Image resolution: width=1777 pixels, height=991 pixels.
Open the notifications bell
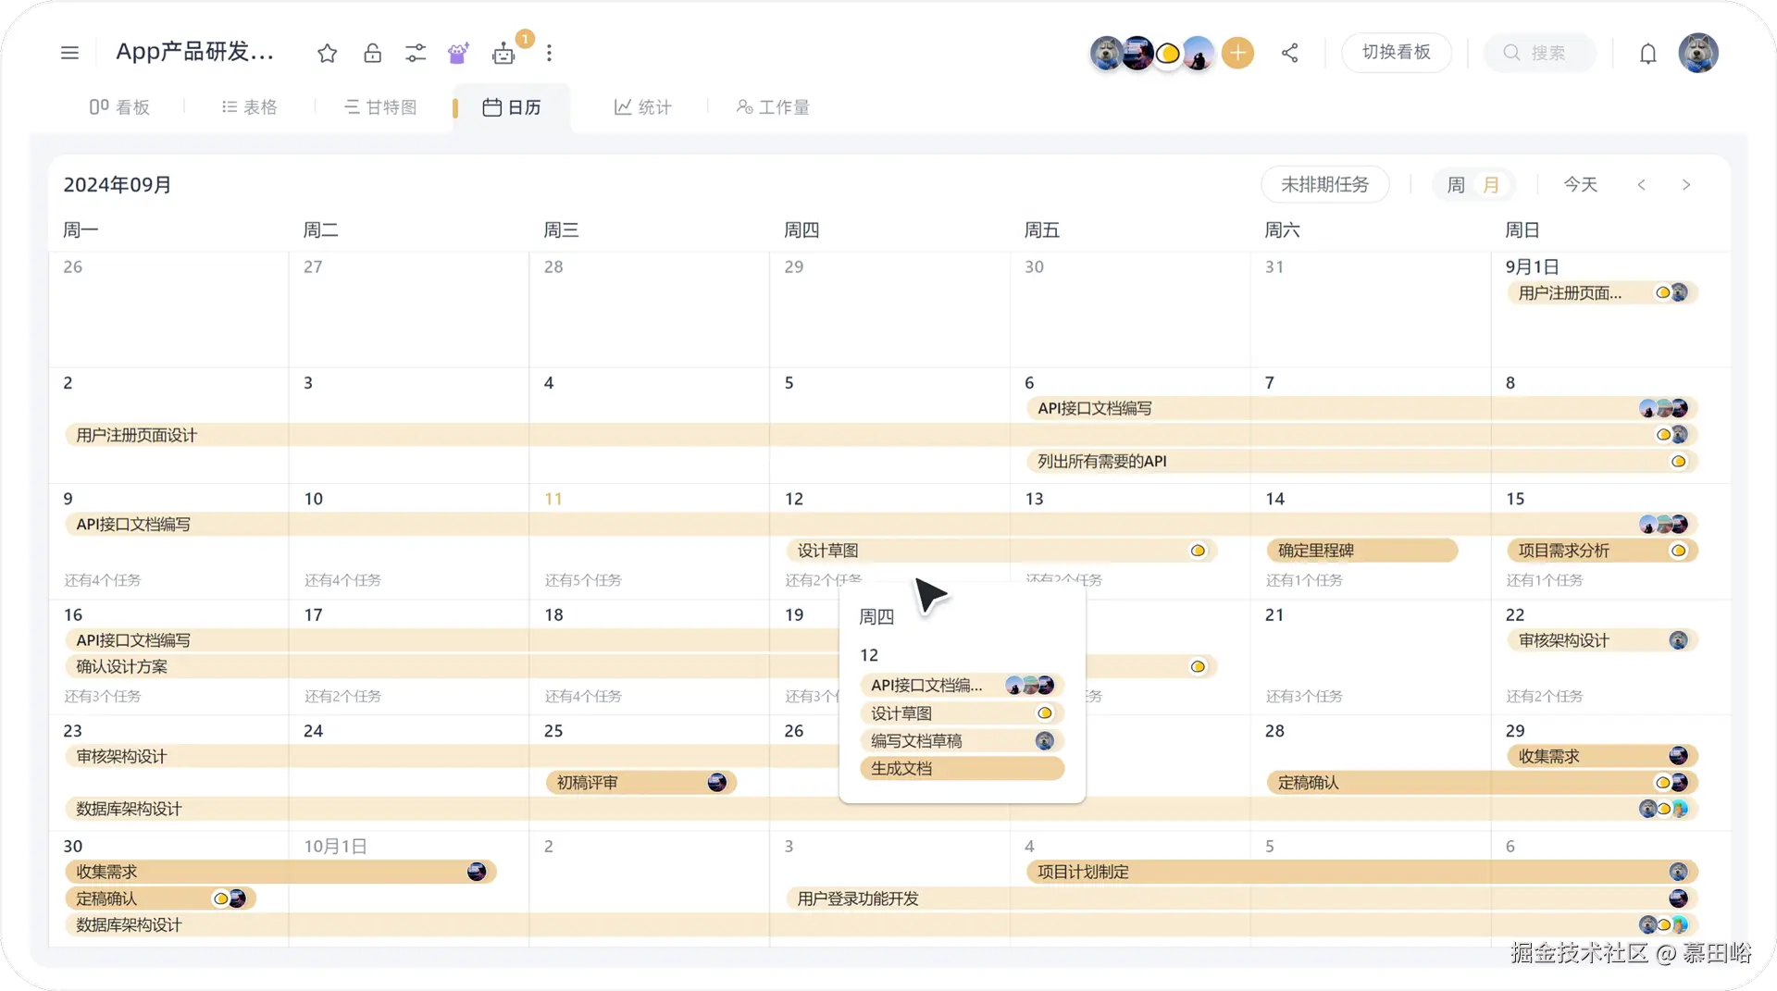[x=1647, y=54]
